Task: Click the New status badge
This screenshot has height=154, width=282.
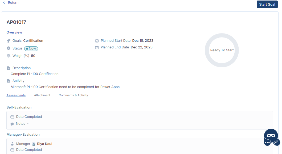Action: coord(31,48)
